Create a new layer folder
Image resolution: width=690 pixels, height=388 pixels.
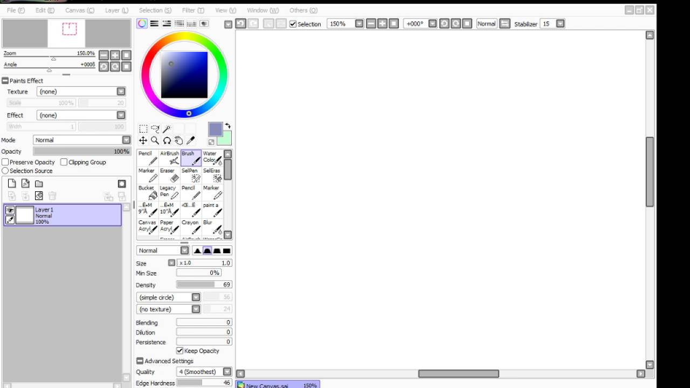click(x=39, y=184)
